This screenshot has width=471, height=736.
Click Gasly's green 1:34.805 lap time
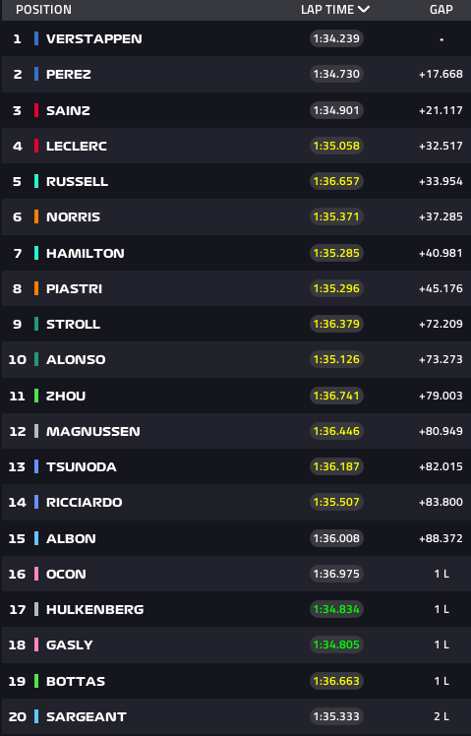(x=336, y=644)
